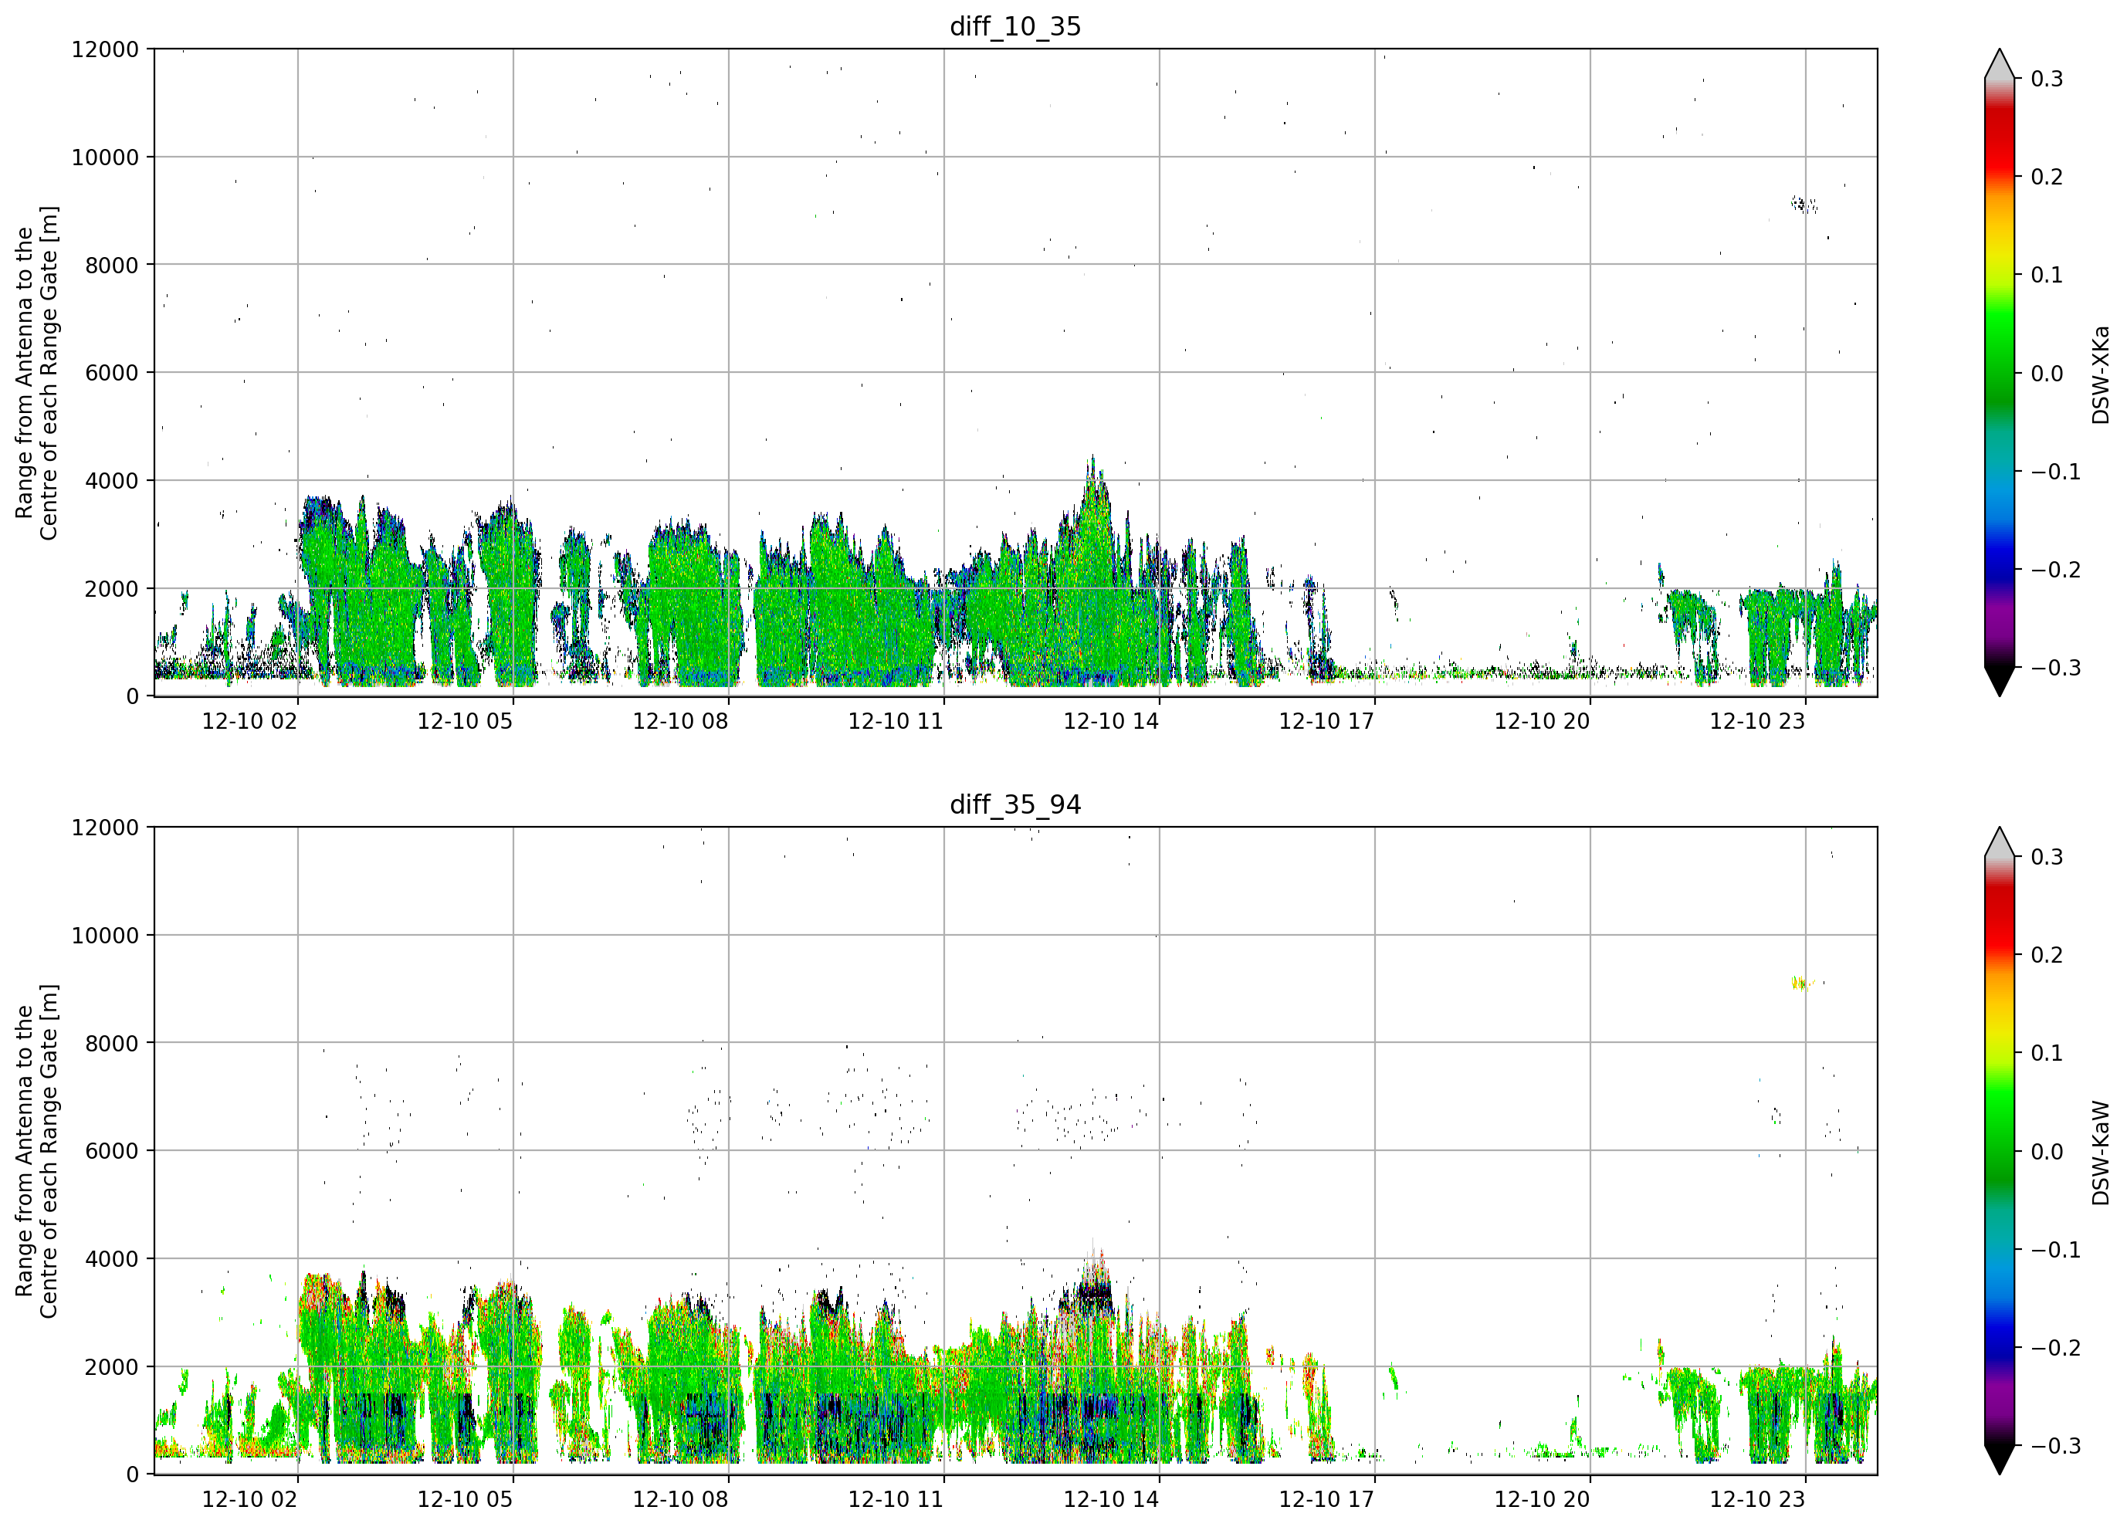Click the −0.1 tick on DSW-KaW colorbar

click(x=2056, y=1249)
